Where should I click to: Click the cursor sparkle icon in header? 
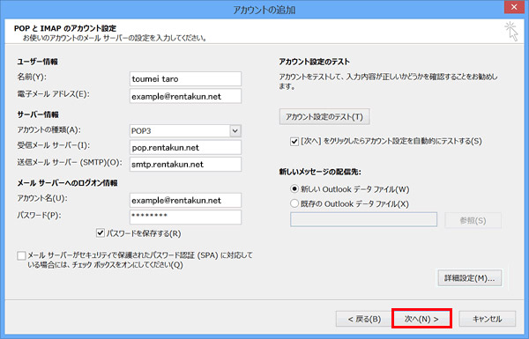pyautogui.click(x=511, y=31)
